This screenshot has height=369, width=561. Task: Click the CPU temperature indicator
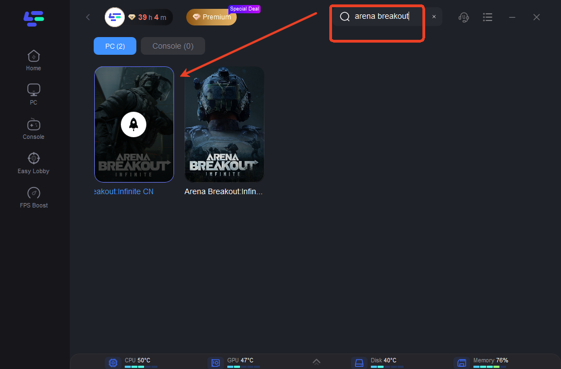coord(131,362)
